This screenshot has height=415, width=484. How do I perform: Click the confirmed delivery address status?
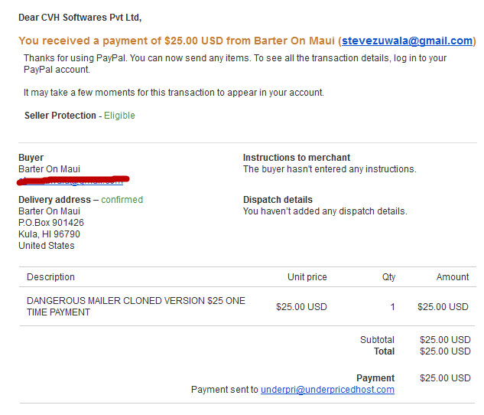tap(122, 200)
